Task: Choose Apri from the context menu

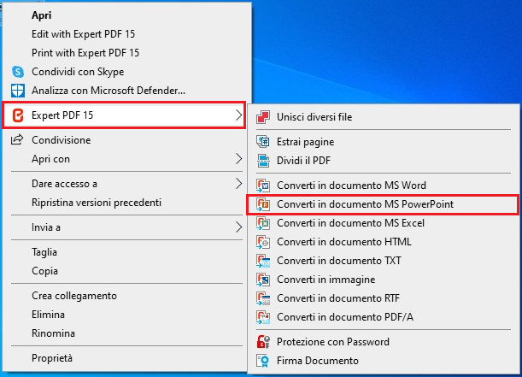Action: coord(126,15)
